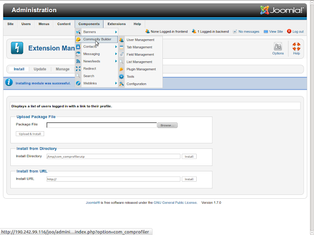The height and width of the screenshot is (235, 314).
Task: Click the 'Version 1.7.0' footer text
Action: [x=211, y=203]
